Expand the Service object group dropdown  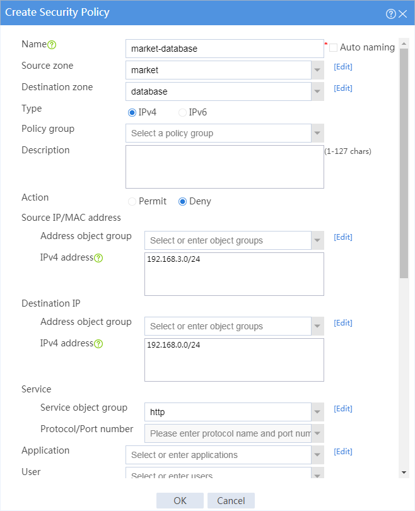pos(318,412)
